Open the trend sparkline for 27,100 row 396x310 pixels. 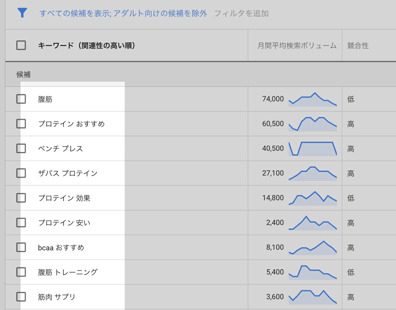tap(313, 173)
